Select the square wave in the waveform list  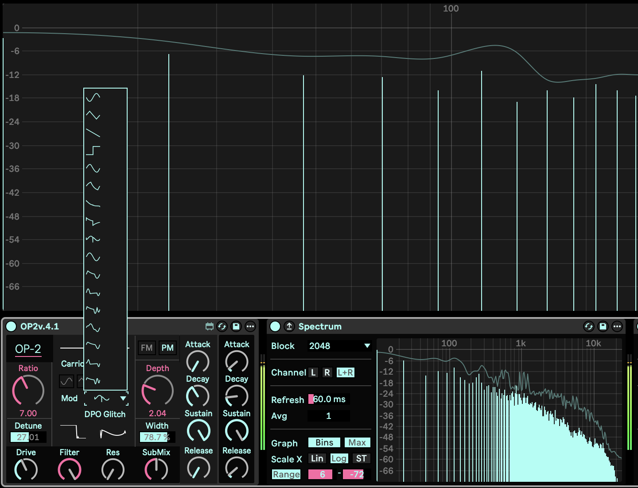93,151
